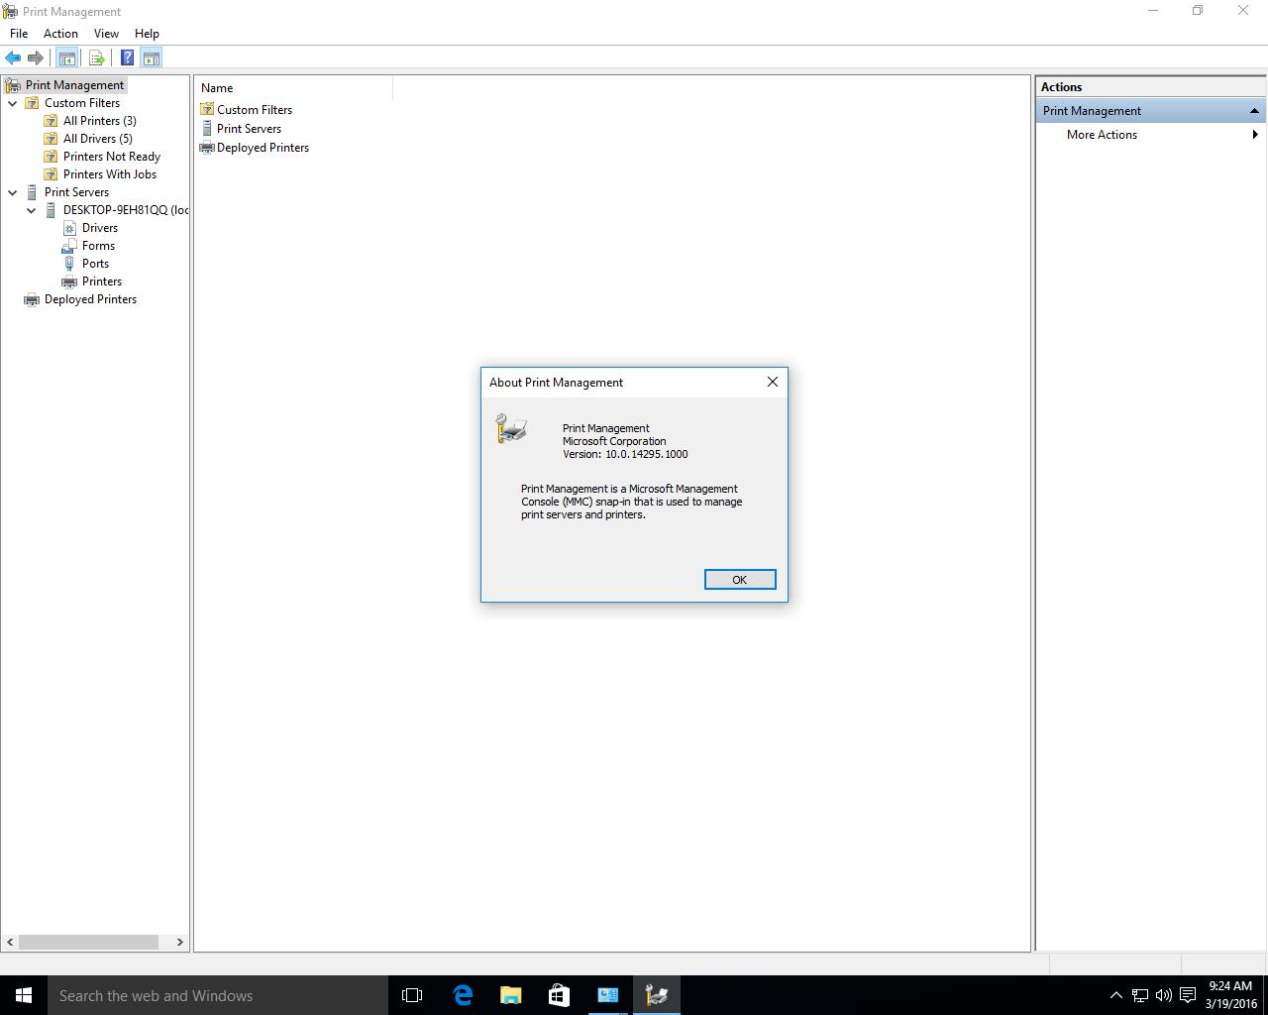Open the View menu
The height and width of the screenshot is (1015, 1268).
click(x=106, y=34)
